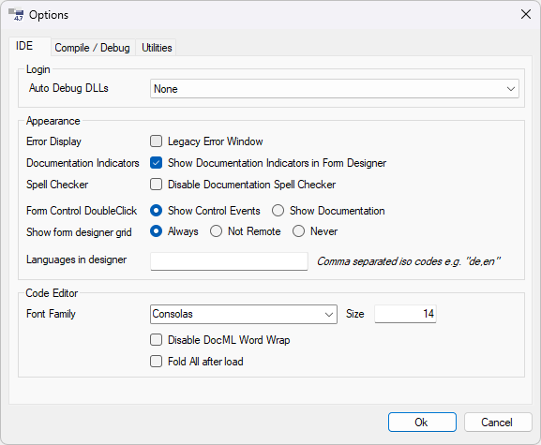Focus the Languages in designer input field
Image resolution: width=541 pixels, height=445 pixels.
(x=229, y=261)
